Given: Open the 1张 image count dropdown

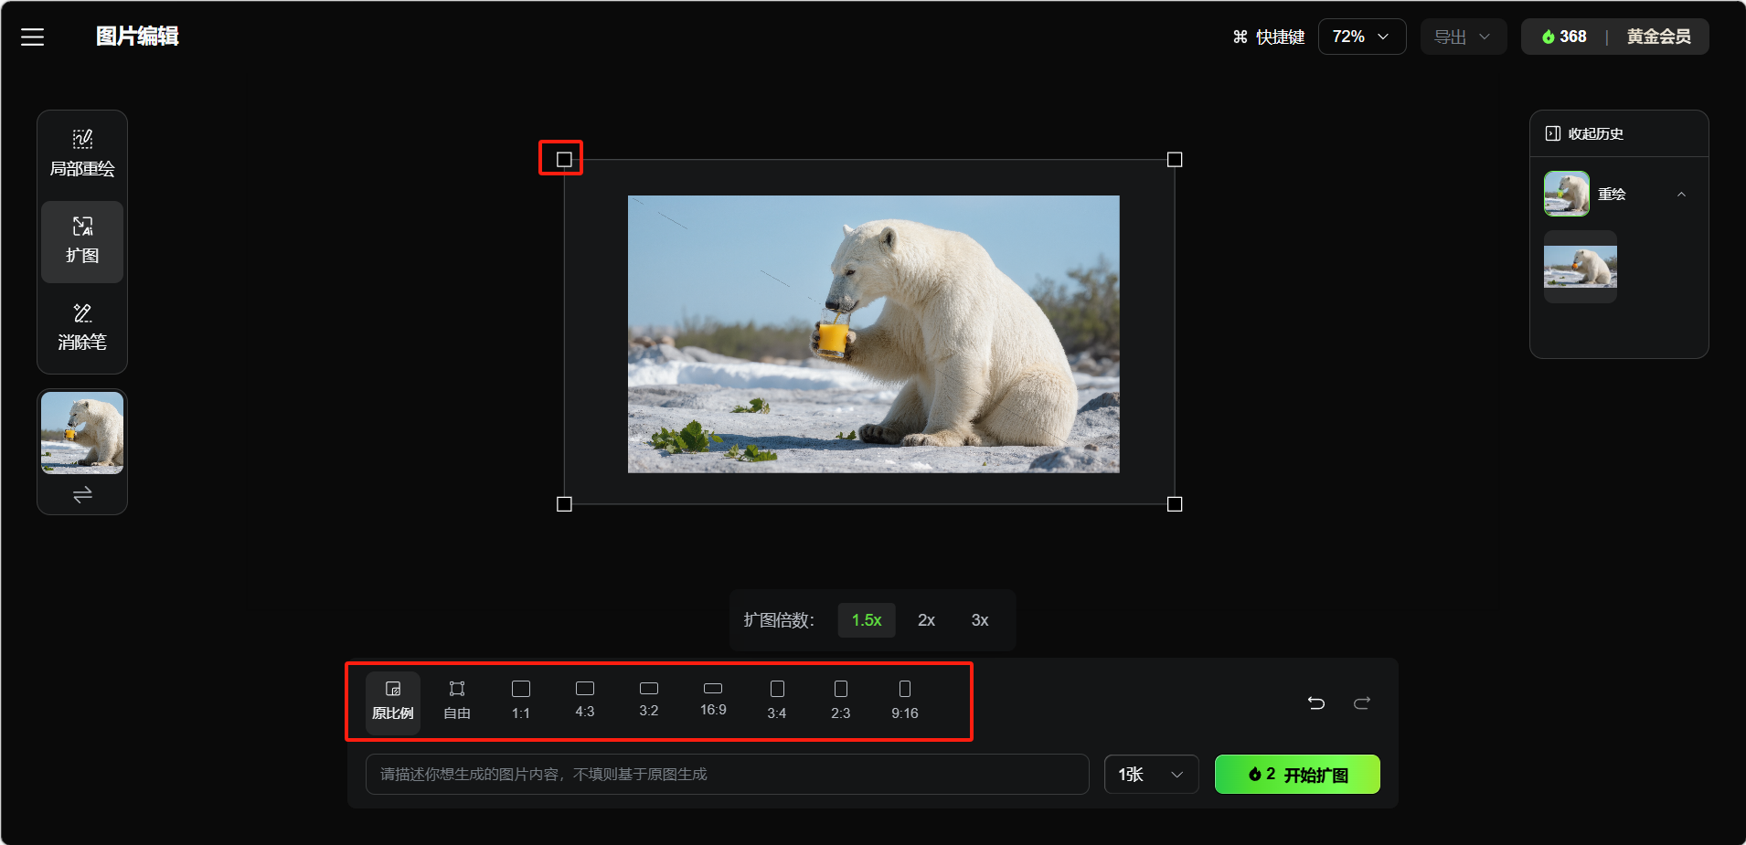Looking at the screenshot, I should point(1151,775).
